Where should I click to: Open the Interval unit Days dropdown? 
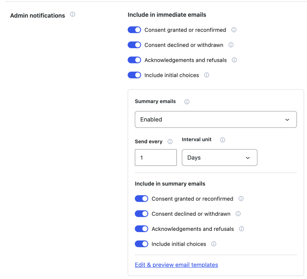click(220, 158)
